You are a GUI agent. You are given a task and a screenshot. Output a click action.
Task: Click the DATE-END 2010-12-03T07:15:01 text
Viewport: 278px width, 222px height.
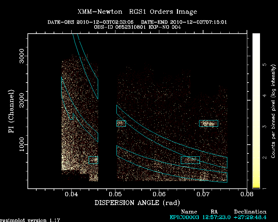[184, 22]
